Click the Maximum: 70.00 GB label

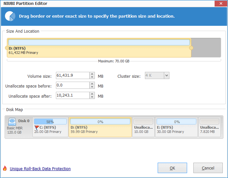pos(114,61)
